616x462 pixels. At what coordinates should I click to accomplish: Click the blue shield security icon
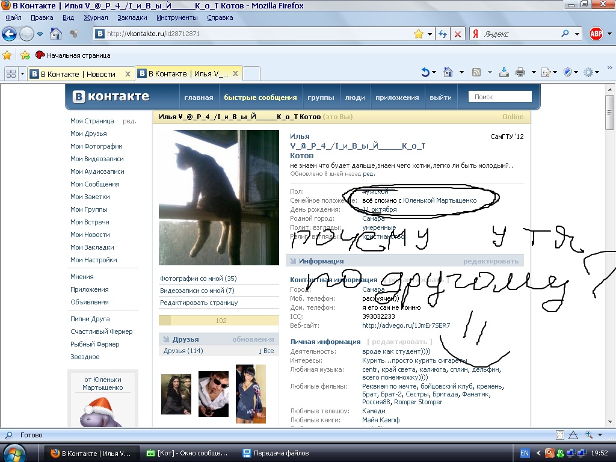pos(567,72)
